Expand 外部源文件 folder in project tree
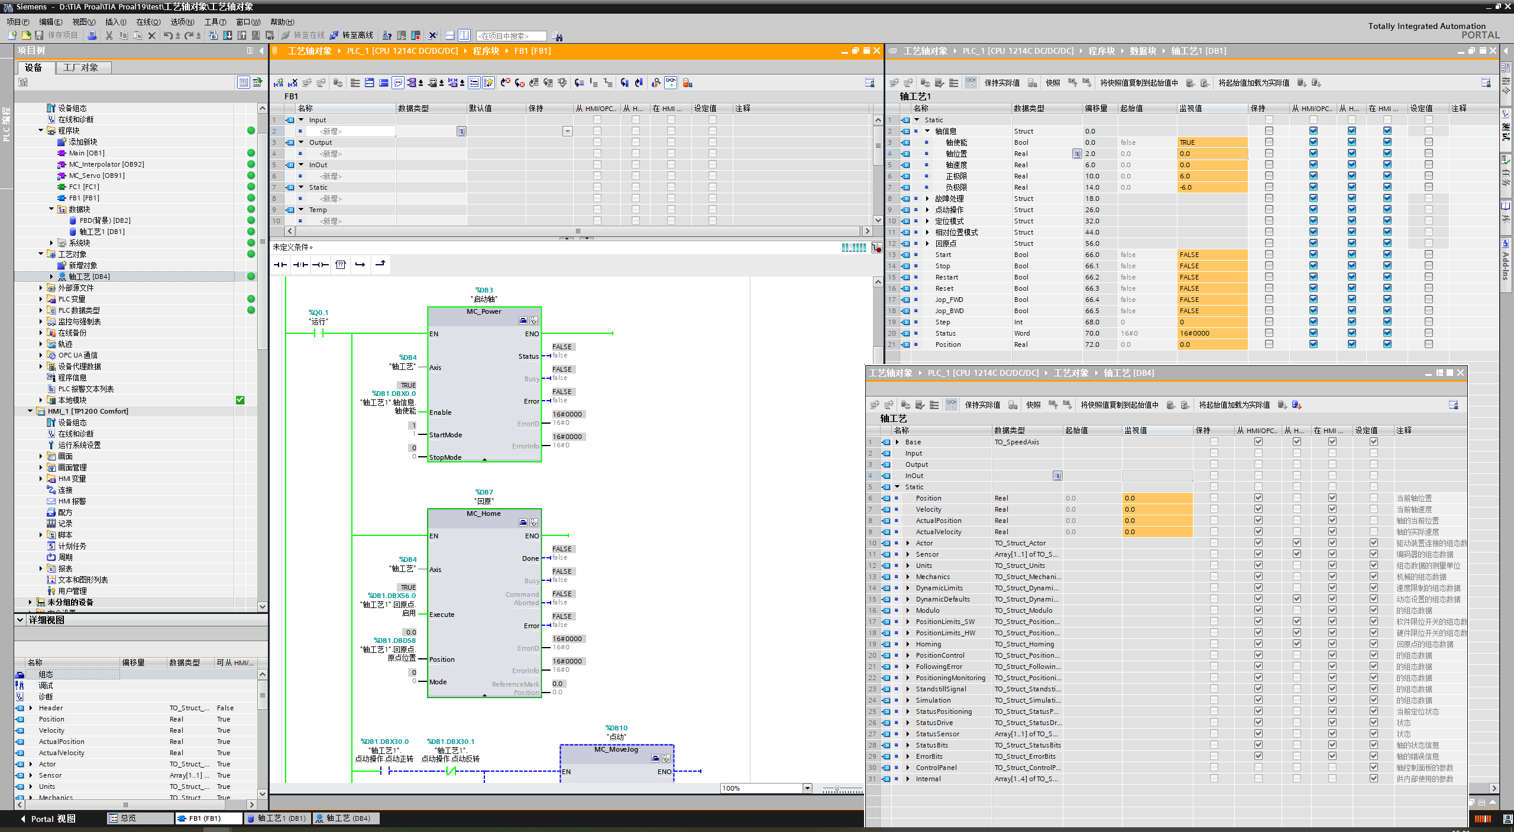This screenshot has width=1514, height=832. (41, 288)
